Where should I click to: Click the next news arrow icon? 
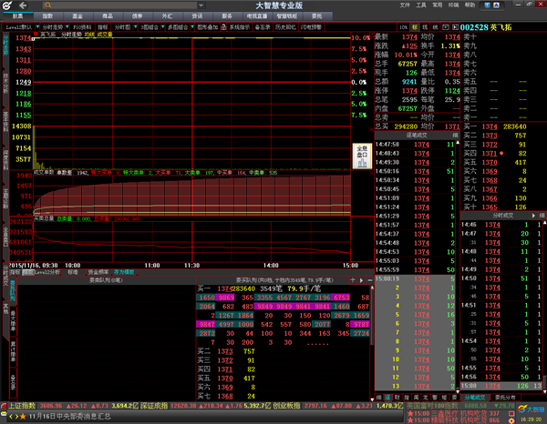point(16,417)
